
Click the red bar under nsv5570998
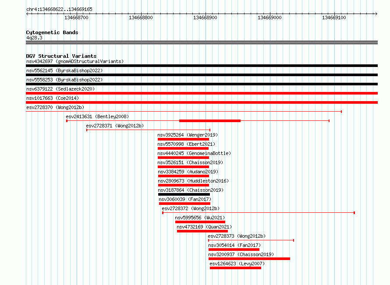183,148
